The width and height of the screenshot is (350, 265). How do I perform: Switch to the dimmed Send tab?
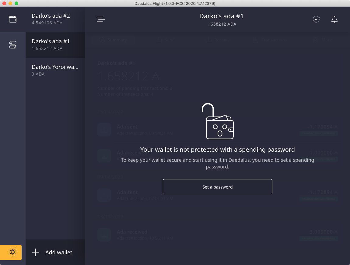click(x=166, y=40)
